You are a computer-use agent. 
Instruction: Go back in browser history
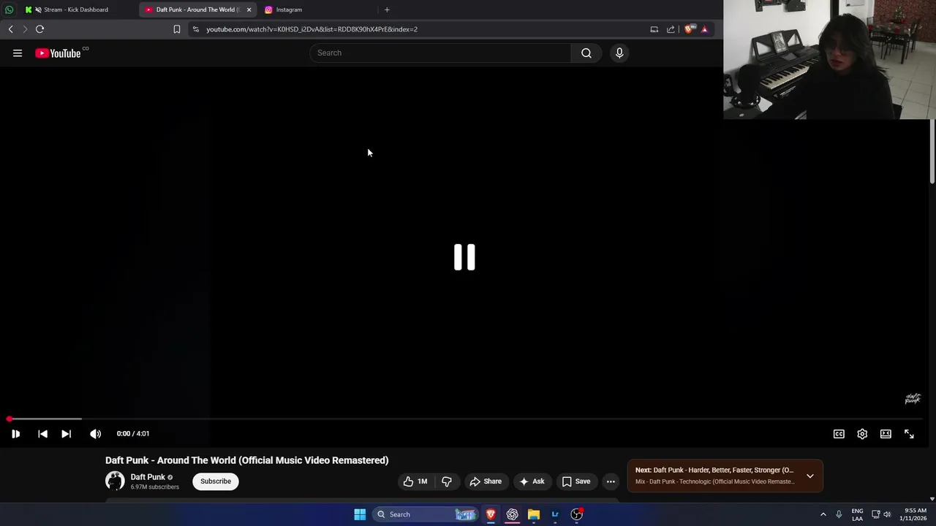(x=10, y=29)
